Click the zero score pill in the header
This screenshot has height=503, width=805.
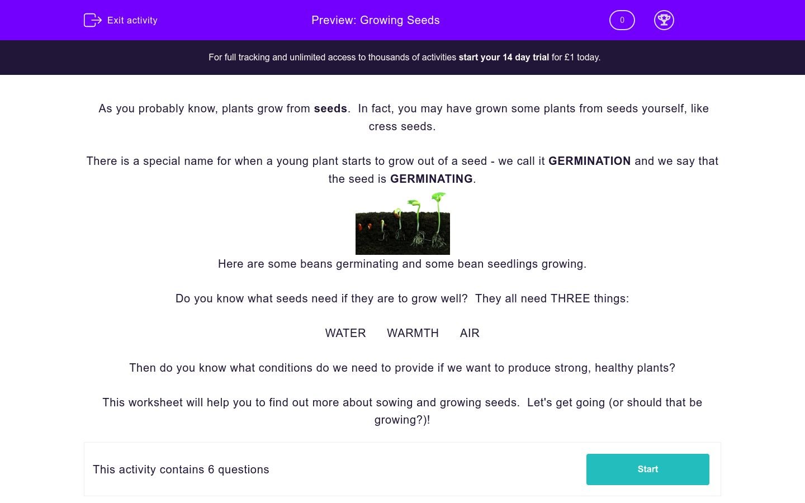622,20
